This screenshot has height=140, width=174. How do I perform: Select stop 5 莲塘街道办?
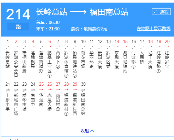pyautogui.click(x=41, y=62)
